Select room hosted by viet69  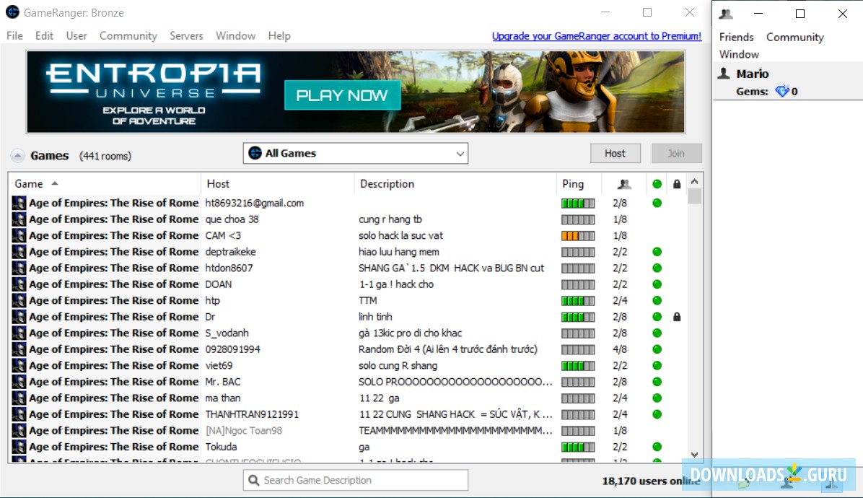click(x=349, y=365)
